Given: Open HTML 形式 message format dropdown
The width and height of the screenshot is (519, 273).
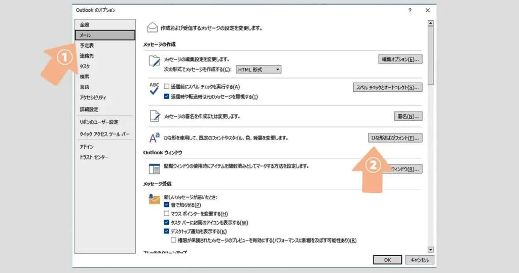Looking at the screenshot, I should pos(258,70).
